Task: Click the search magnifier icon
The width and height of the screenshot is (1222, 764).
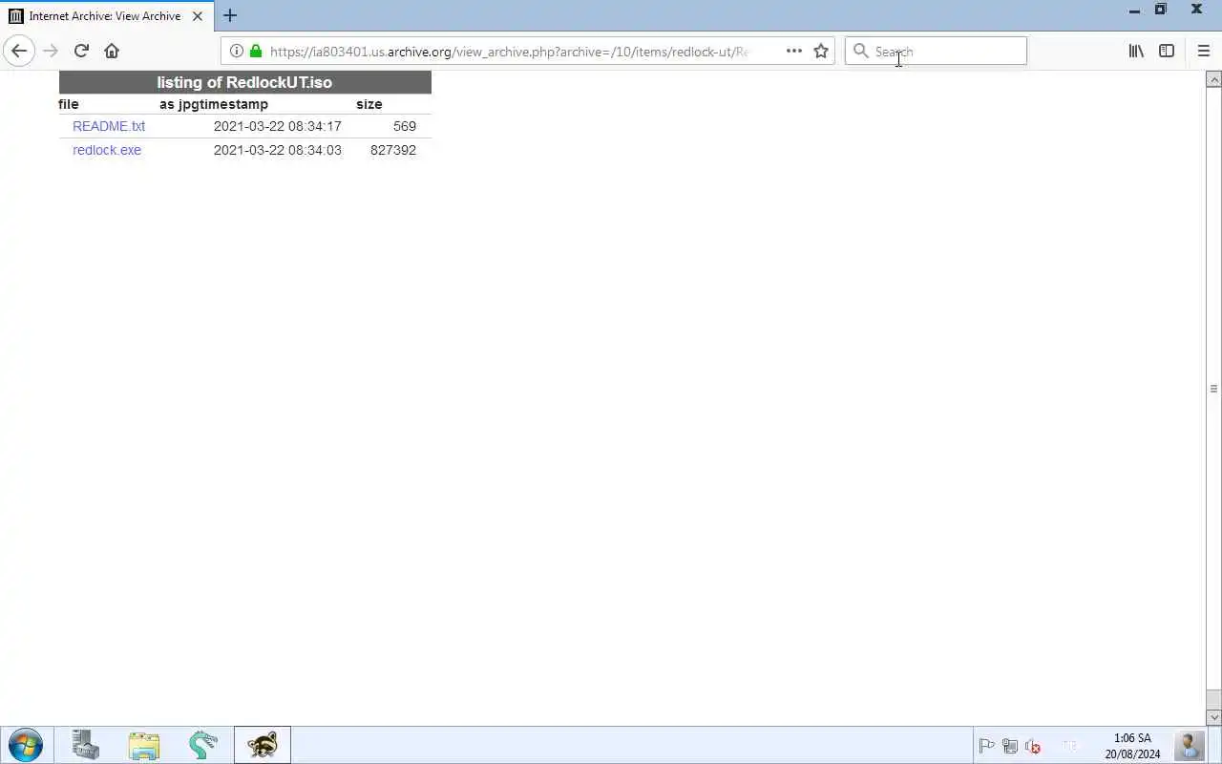Action: 860,51
